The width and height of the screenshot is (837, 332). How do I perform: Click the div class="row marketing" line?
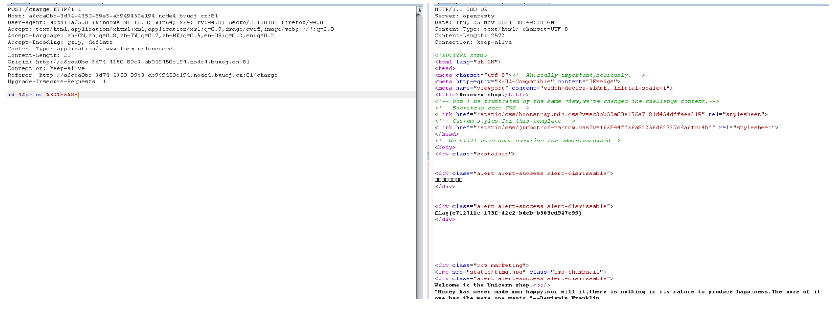click(482, 266)
